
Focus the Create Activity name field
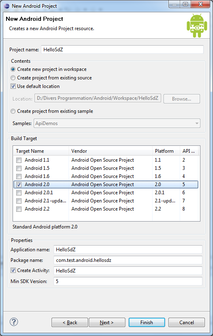128,270
